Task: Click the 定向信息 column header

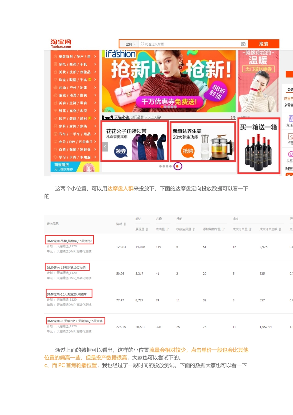Action: coord(53,224)
